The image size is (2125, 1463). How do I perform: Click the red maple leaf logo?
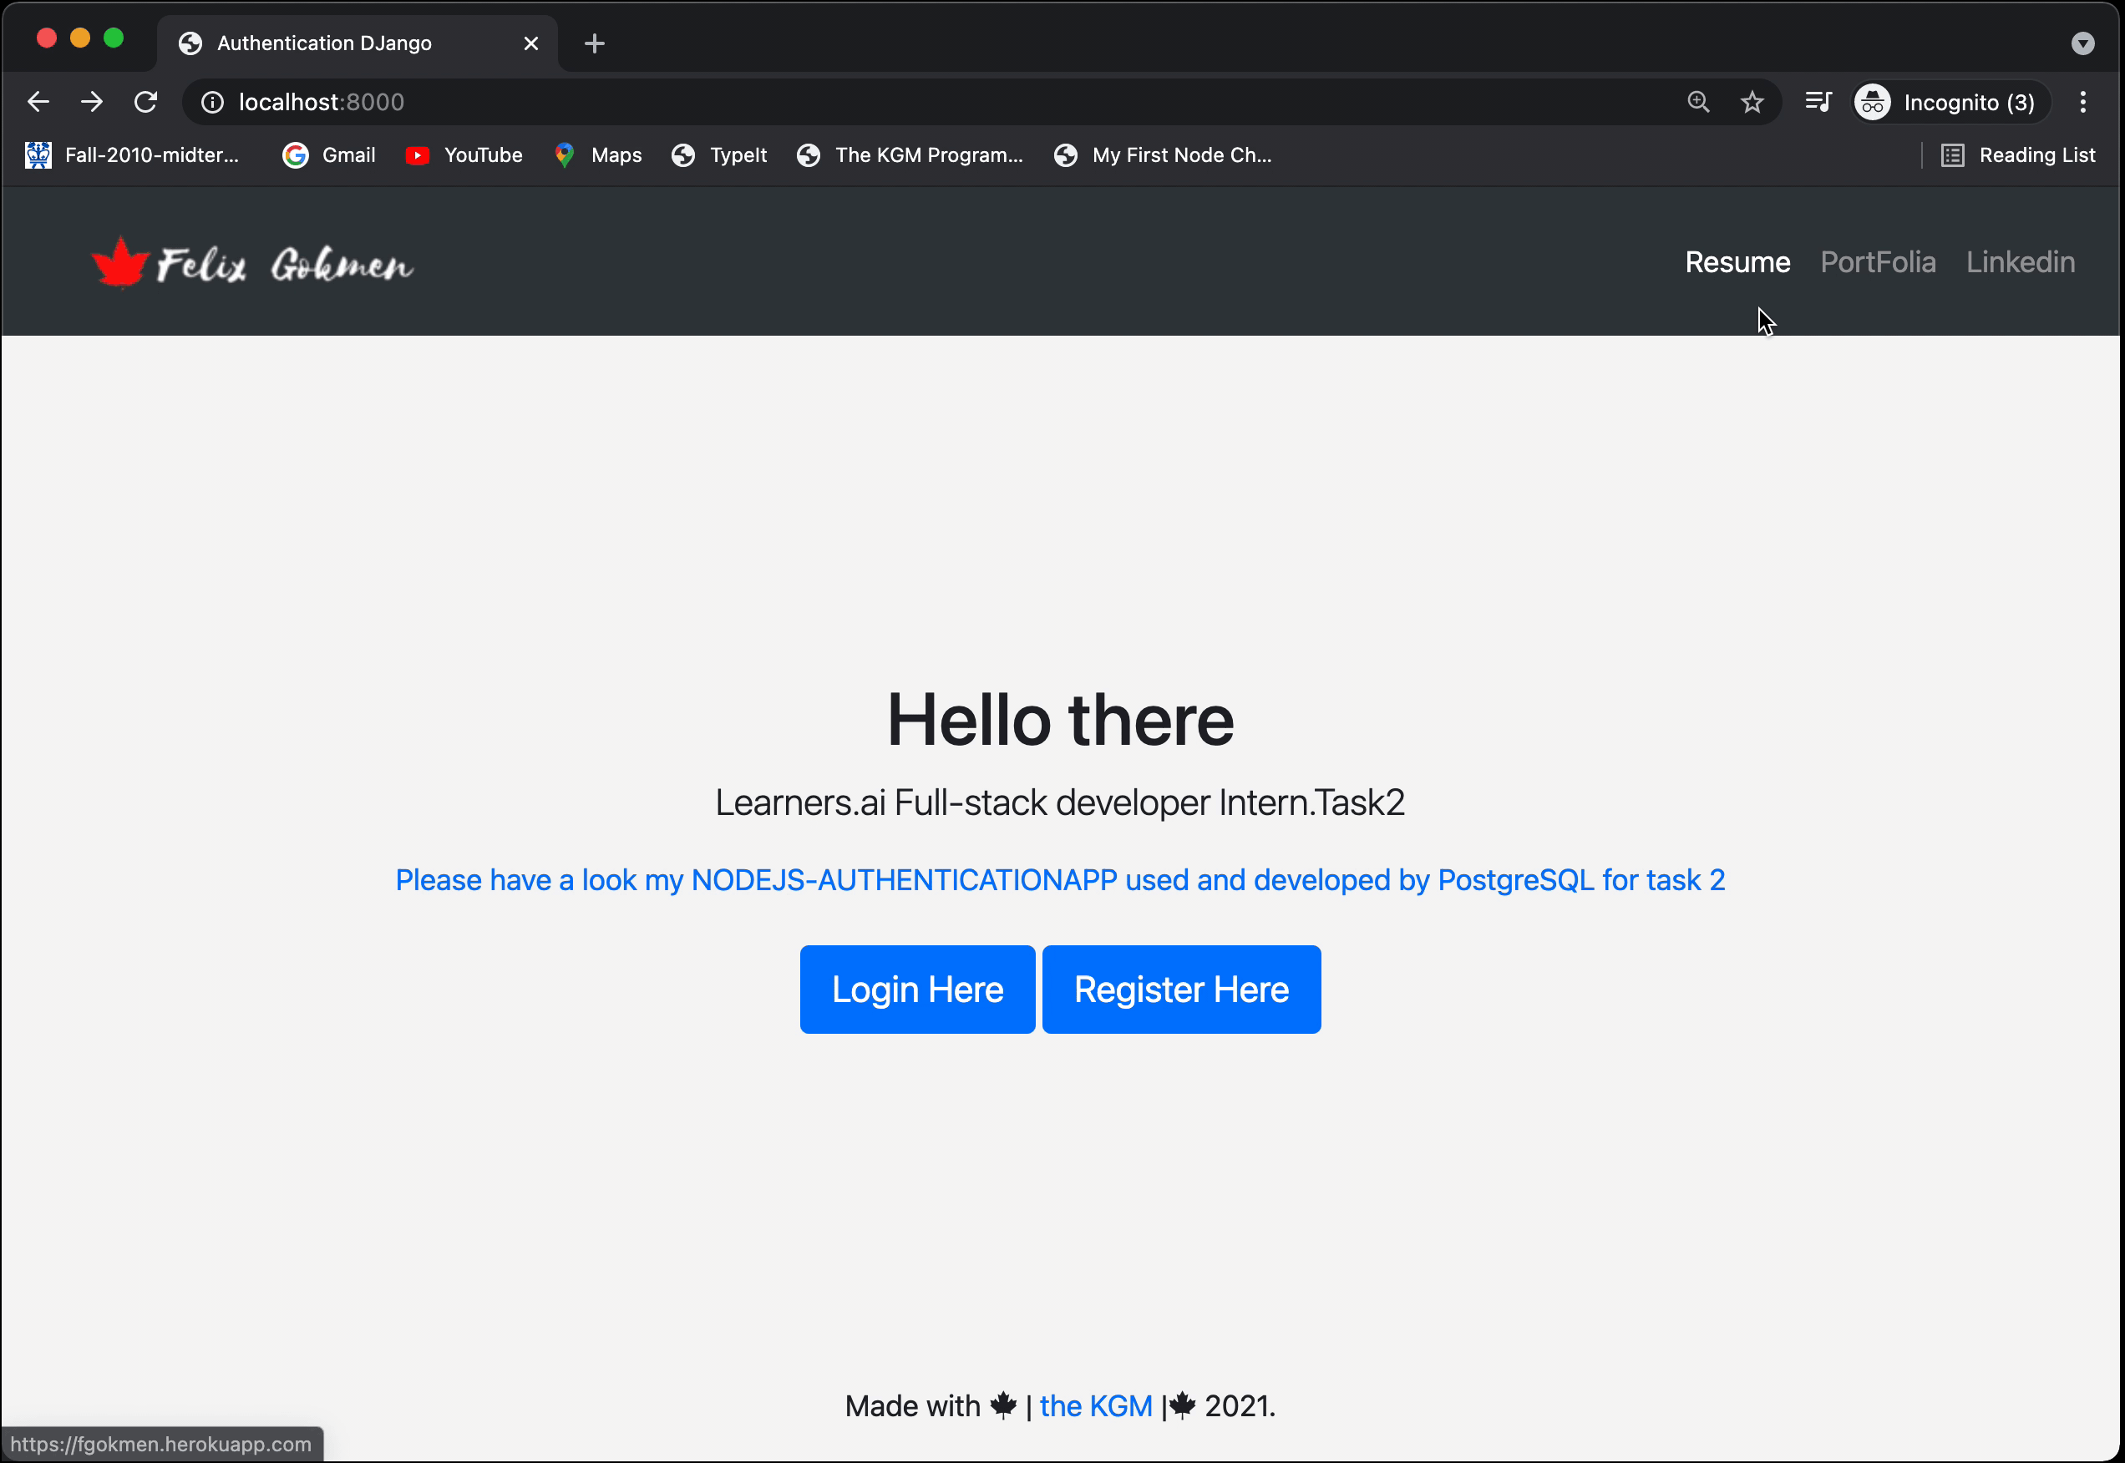tap(120, 263)
